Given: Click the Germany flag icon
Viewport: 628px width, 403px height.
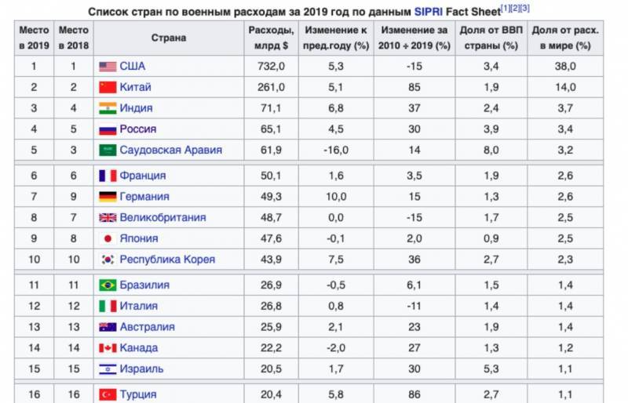Looking at the screenshot, I should point(108,196).
